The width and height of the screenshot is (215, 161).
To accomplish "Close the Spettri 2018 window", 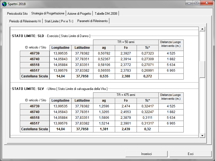I will point(207,3).
